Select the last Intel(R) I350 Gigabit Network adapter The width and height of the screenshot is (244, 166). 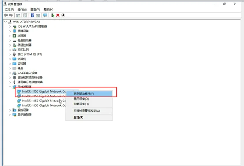coord(41,105)
